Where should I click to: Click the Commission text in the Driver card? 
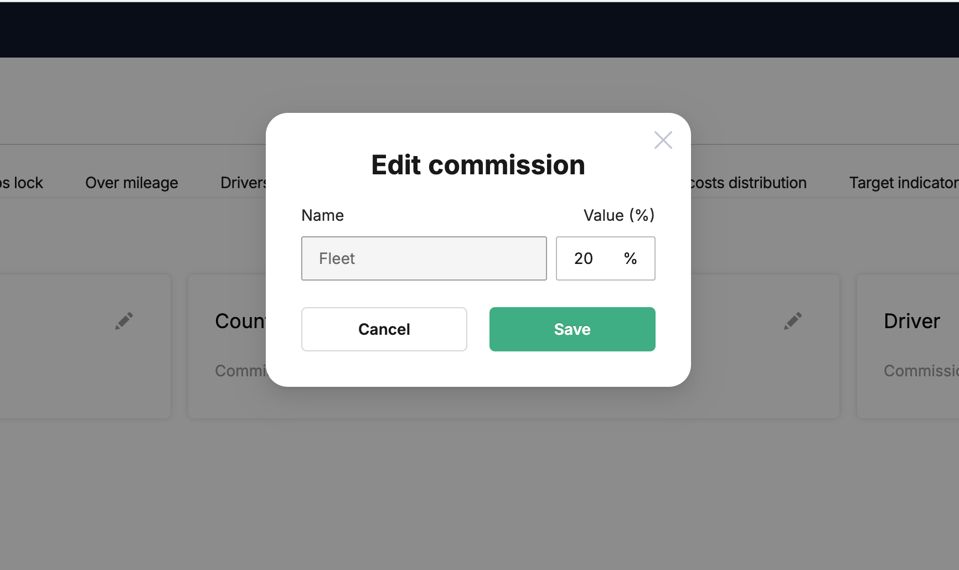[921, 371]
